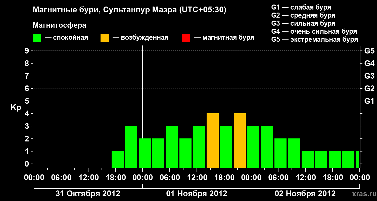
Task: Select the green Kp 3 bar at 18:00 on 01 Ноября
Action: pos(226,147)
